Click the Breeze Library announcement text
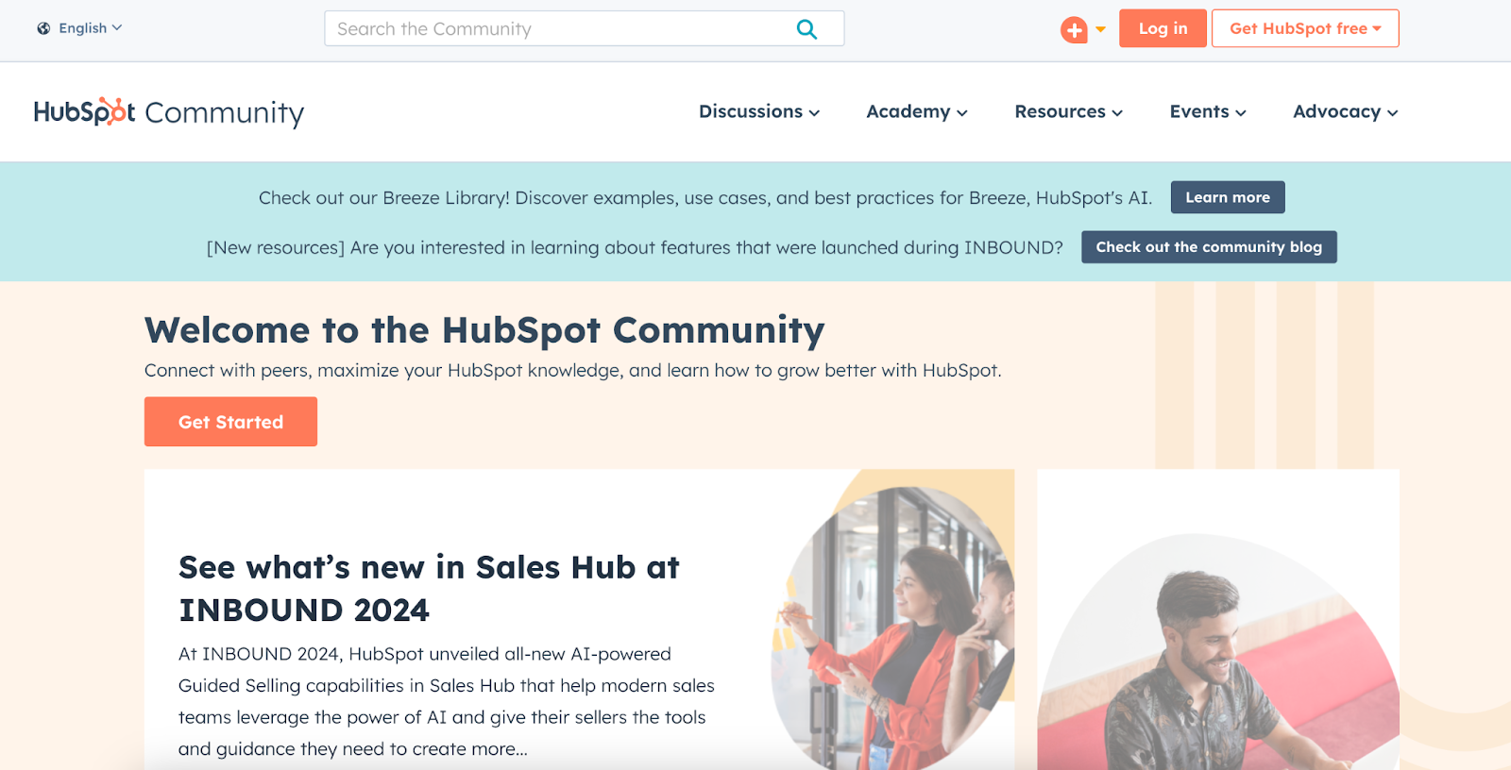 pyautogui.click(x=705, y=198)
